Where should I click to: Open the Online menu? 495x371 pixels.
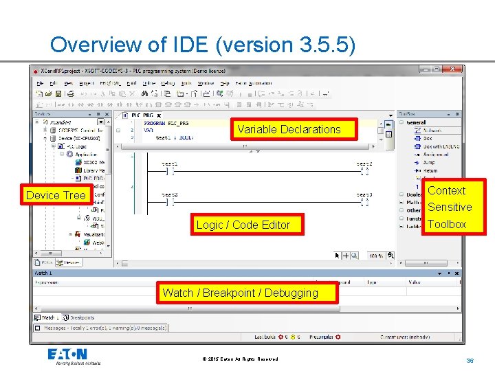pos(149,83)
